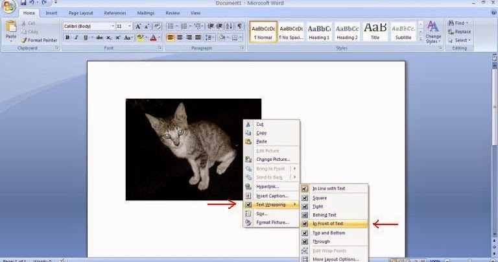Toggle subscript formatting
The width and height of the screenshot is (498, 262).
click(109, 38)
